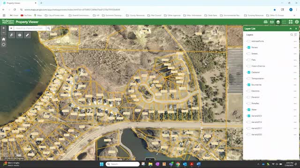Open options menu for Streets layer

(x=295, y=54)
